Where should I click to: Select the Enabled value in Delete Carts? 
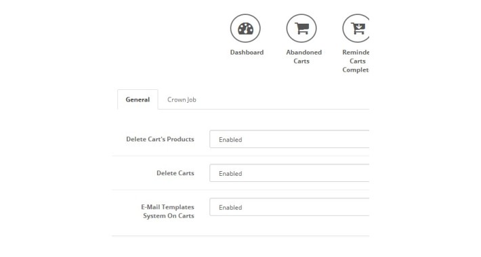coord(230,174)
